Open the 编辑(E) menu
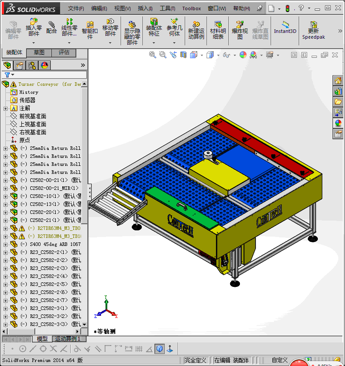The height and width of the screenshot is (366, 345). coord(99,8)
